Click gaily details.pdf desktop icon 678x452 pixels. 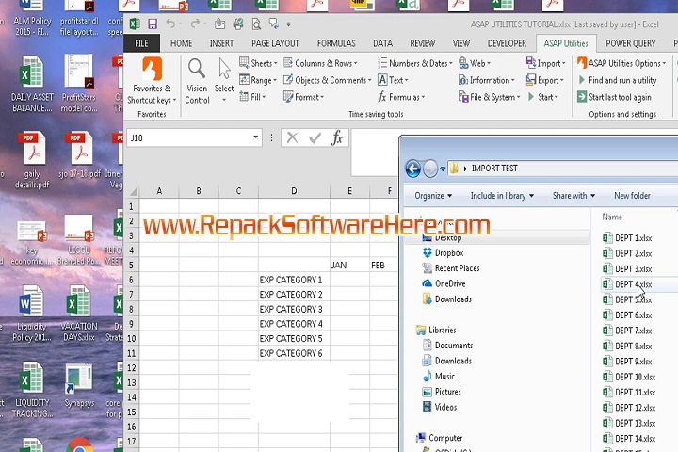pyautogui.click(x=32, y=159)
